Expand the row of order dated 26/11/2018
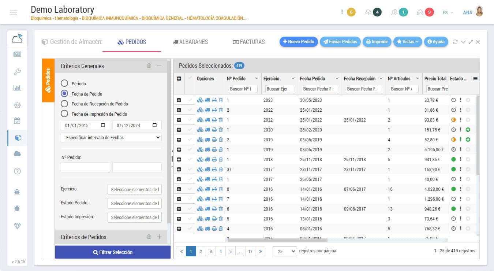Image resolution: width=494 pixels, height=271 pixels. coord(179,159)
